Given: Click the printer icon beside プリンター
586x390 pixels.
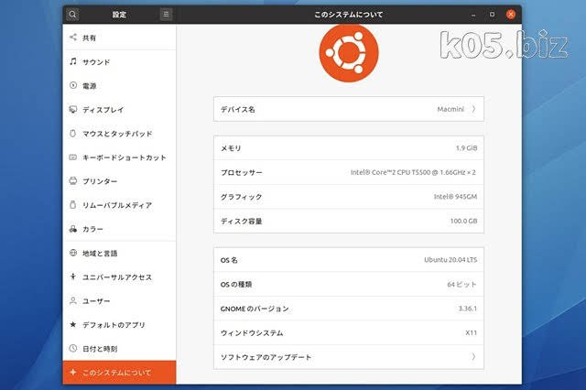Looking at the screenshot, I should [x=73, y=180].
